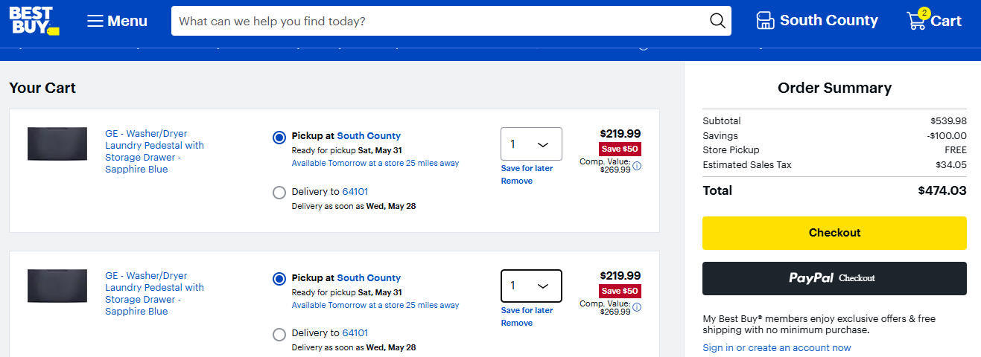The width and height of the screenshot is (981, 357).
Task: Select Pickup at South County for second item
Action: point(279,279)
